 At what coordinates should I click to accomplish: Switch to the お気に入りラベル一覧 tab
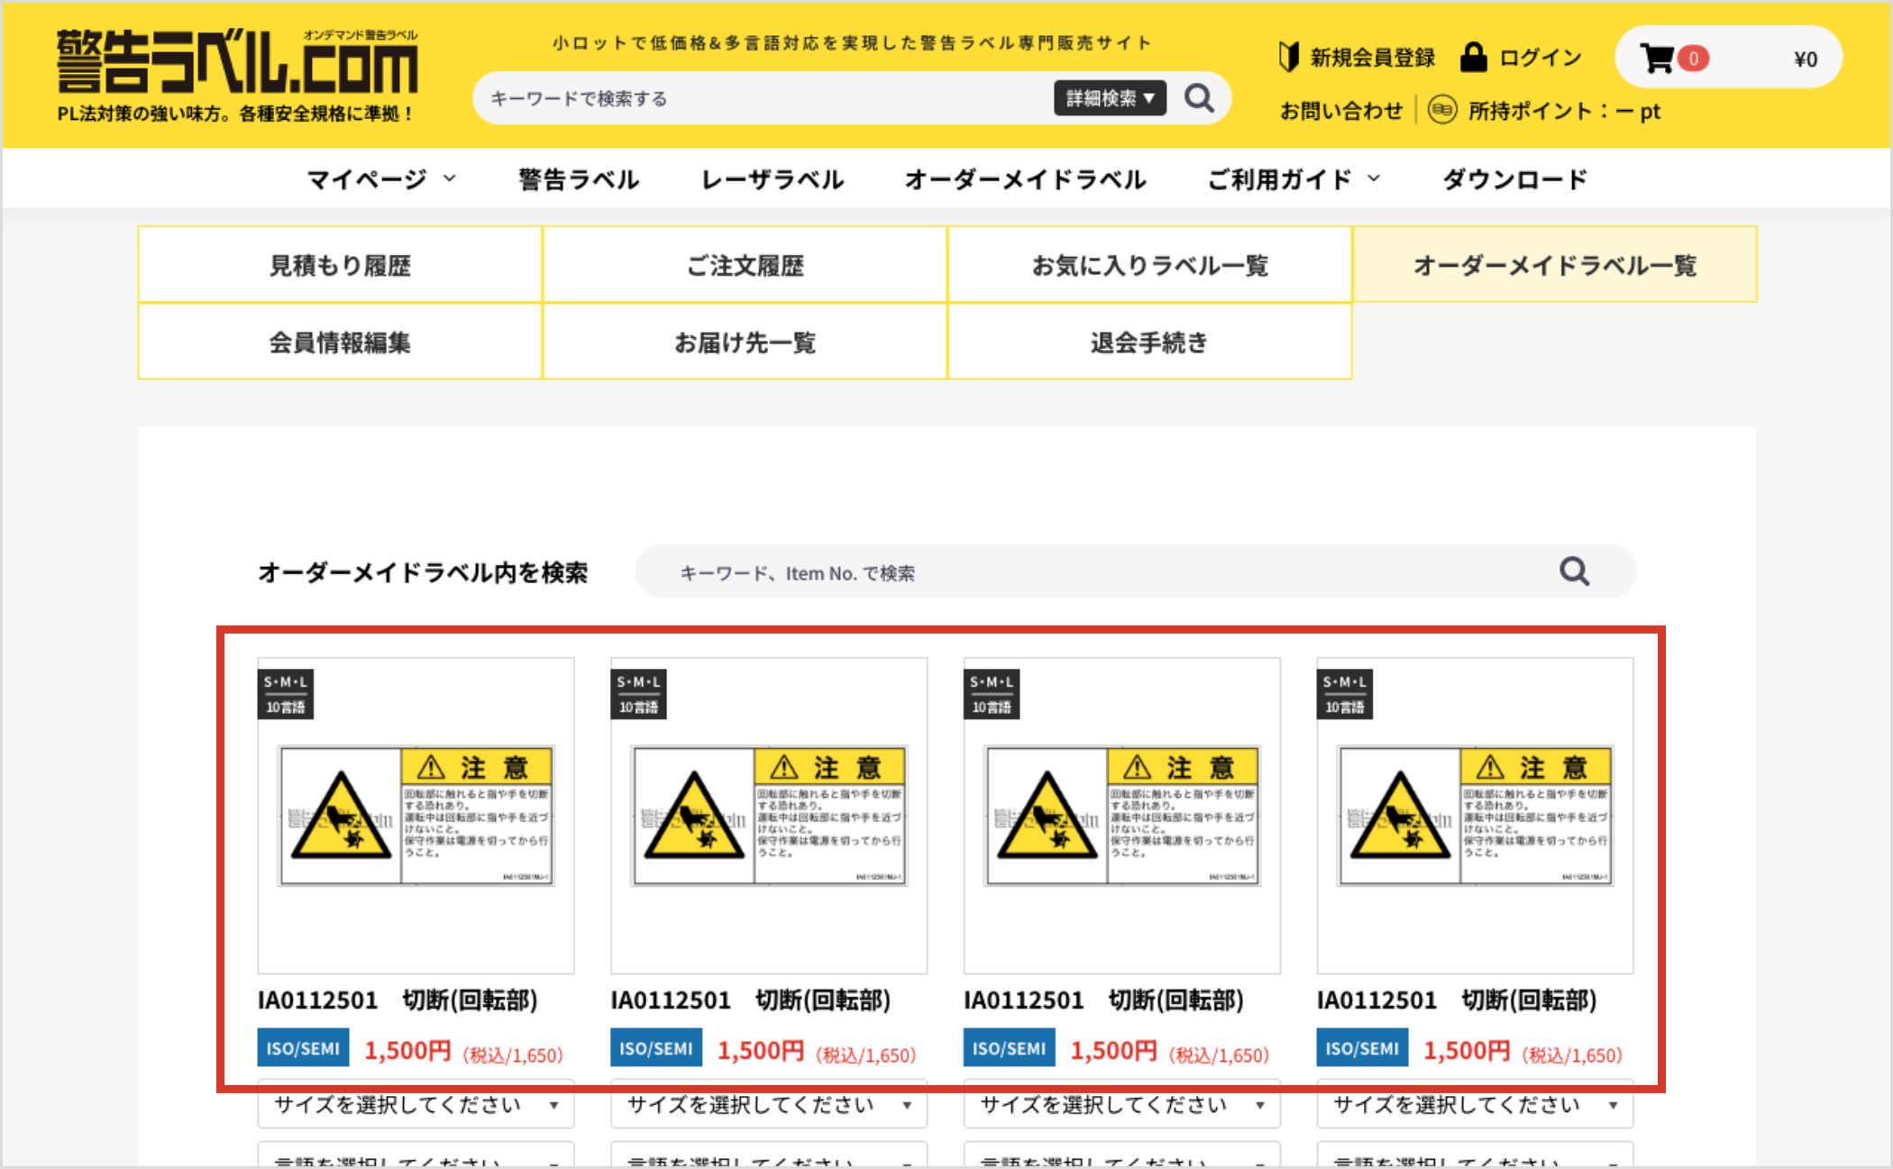pos(1150,264)
